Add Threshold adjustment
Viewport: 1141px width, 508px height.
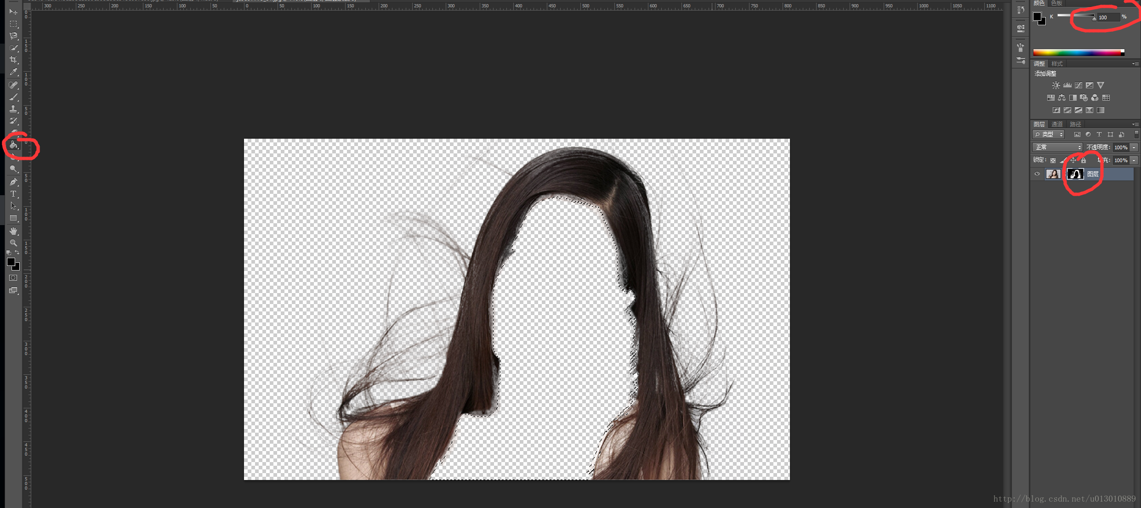(x=1079, y=110)
